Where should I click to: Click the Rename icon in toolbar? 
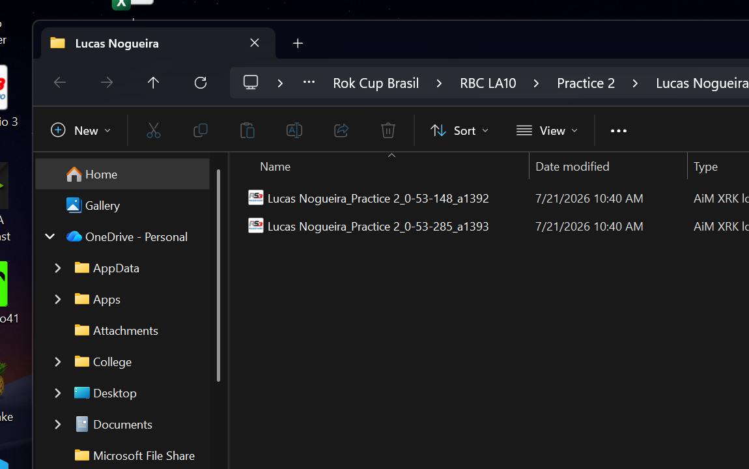(x=294, y=130)
